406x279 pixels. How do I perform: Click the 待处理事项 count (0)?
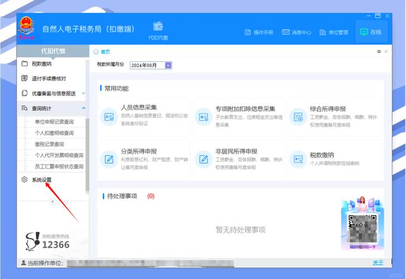click(x=151, y=196)
